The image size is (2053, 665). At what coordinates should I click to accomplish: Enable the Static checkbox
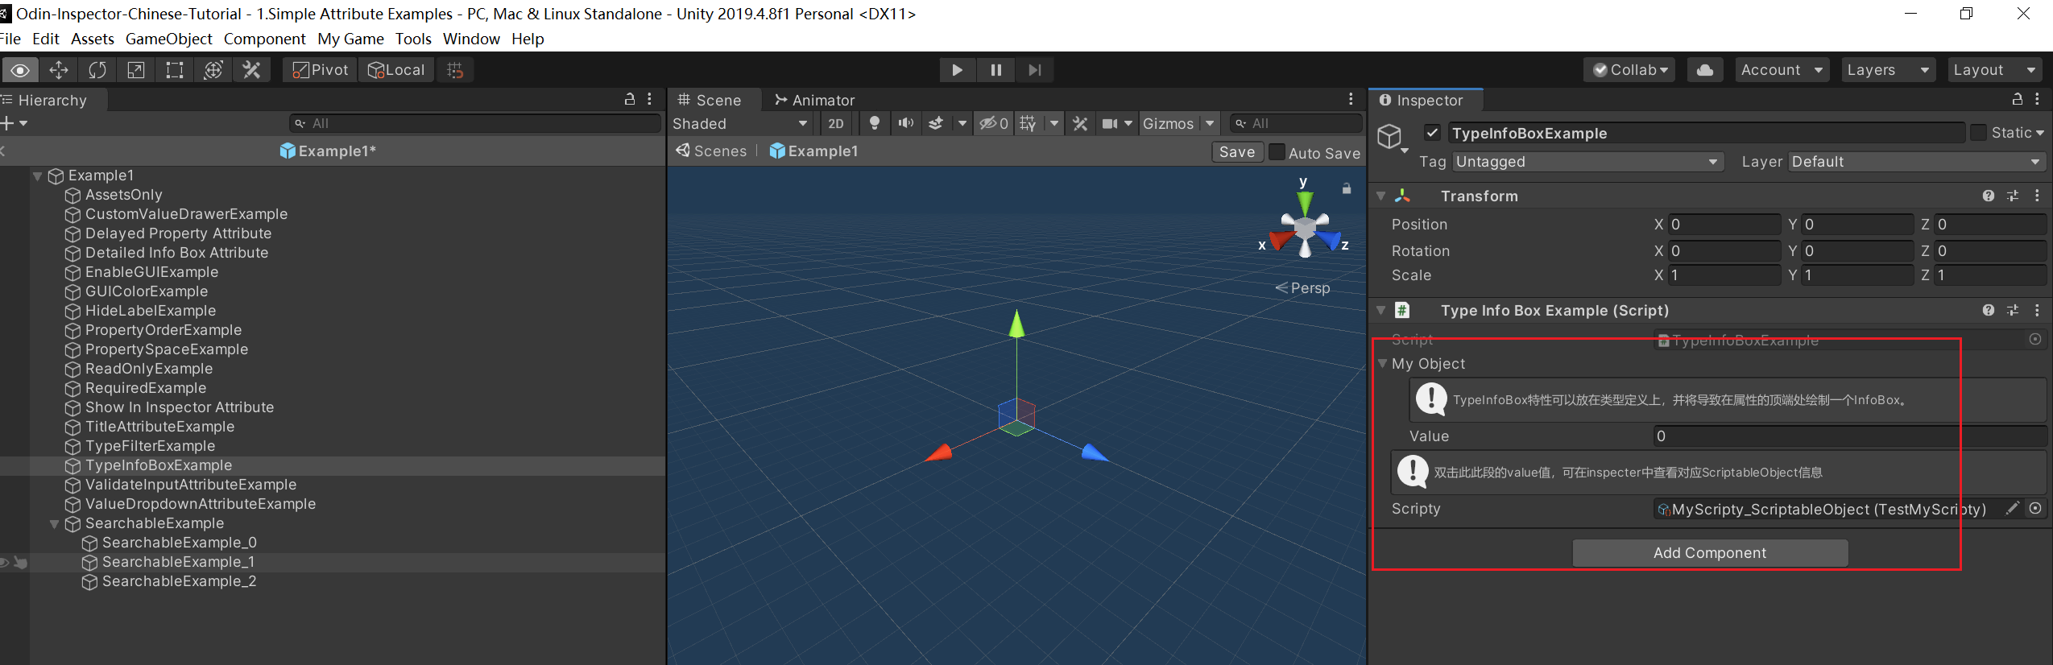coord(1978,133)
